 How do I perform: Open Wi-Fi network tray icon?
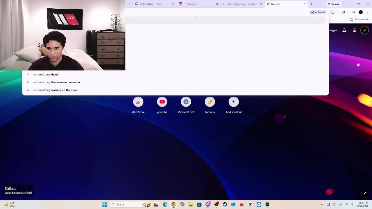[347, 205]
